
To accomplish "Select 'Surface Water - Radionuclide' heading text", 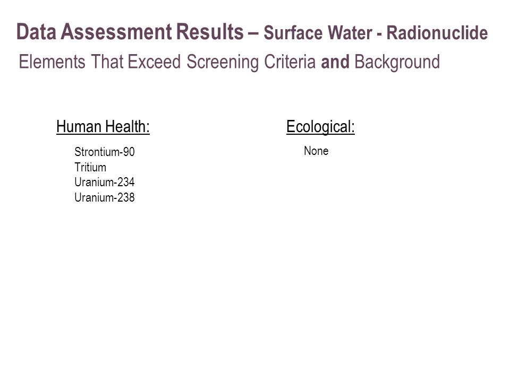I will (376, 33).
